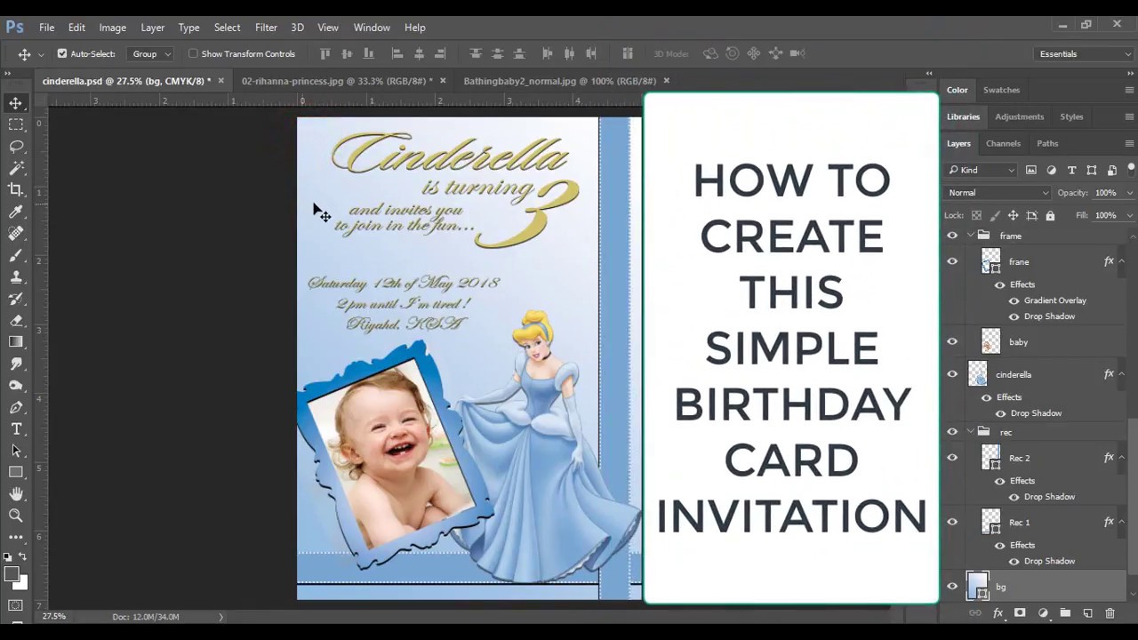Turn layer filtering on or off
Viewport: 1138px width, 640px height.
1131,169
